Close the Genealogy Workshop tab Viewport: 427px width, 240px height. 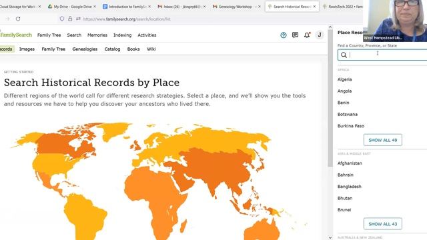[260, 6]
